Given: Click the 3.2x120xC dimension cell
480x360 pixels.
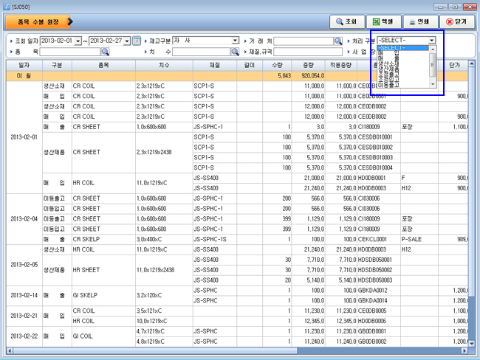Looking at the screenshot, I should 164,296.
